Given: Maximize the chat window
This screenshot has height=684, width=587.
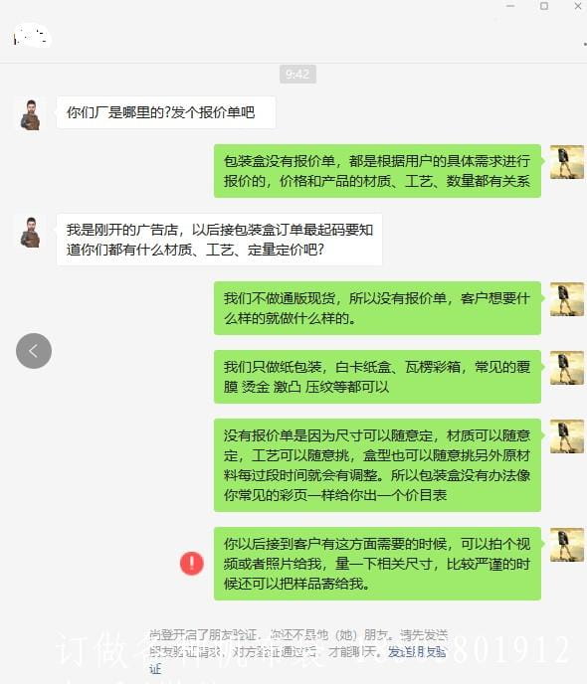Looking at the screenshot, I should pyautogui.click(x=544, y=6).
